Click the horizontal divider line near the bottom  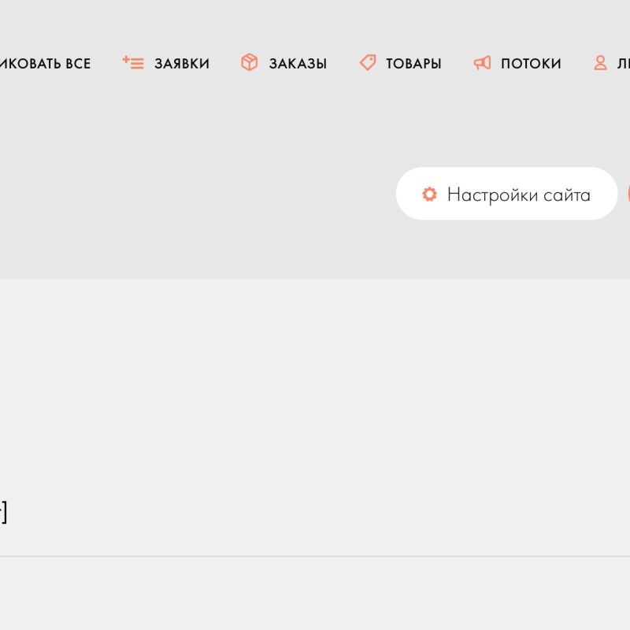(x=315, y=557)
